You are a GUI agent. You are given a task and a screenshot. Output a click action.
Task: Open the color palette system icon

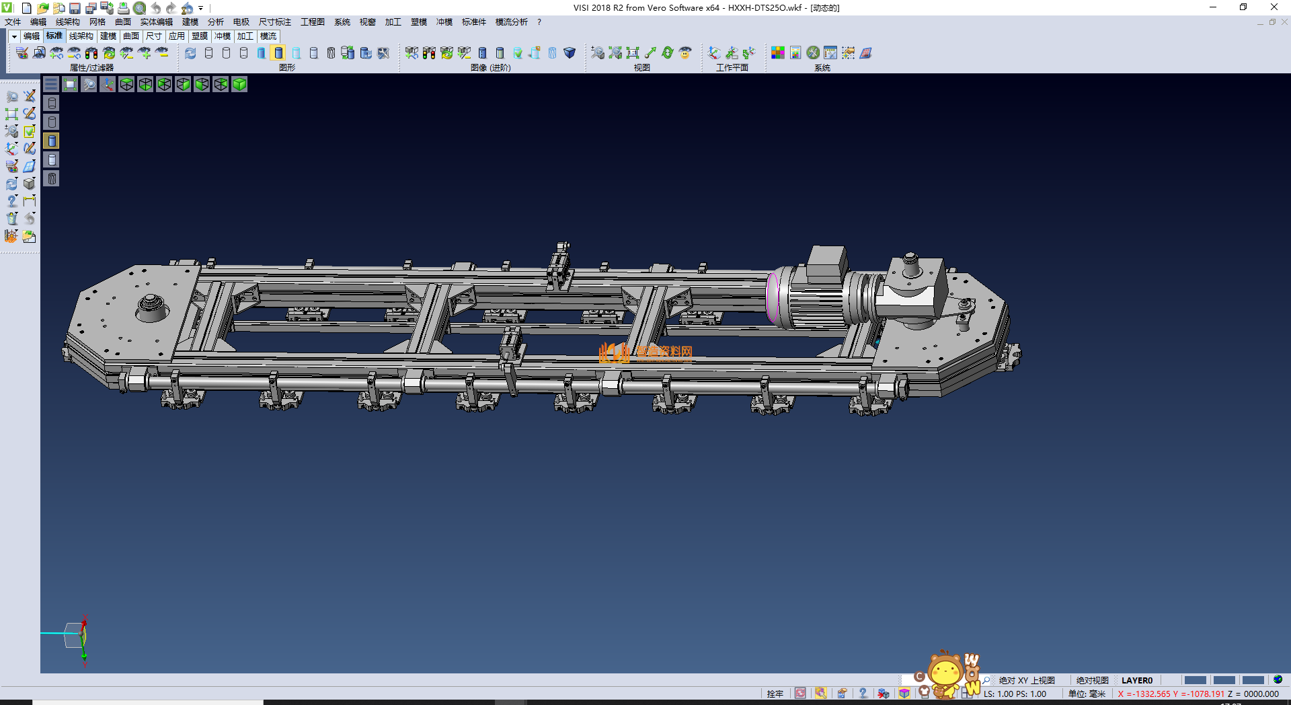pos(778,53)
